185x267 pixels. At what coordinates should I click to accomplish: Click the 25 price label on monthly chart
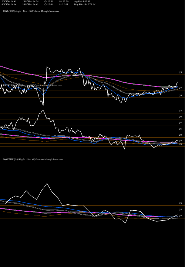[181, 203]
